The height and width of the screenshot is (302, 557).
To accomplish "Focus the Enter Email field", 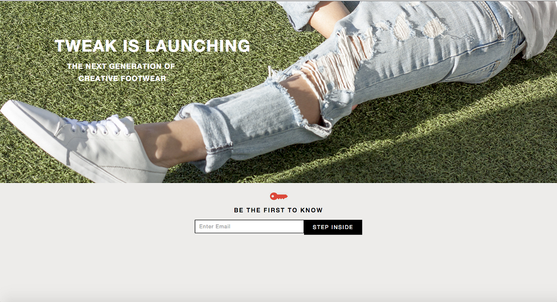I will 249,227.
